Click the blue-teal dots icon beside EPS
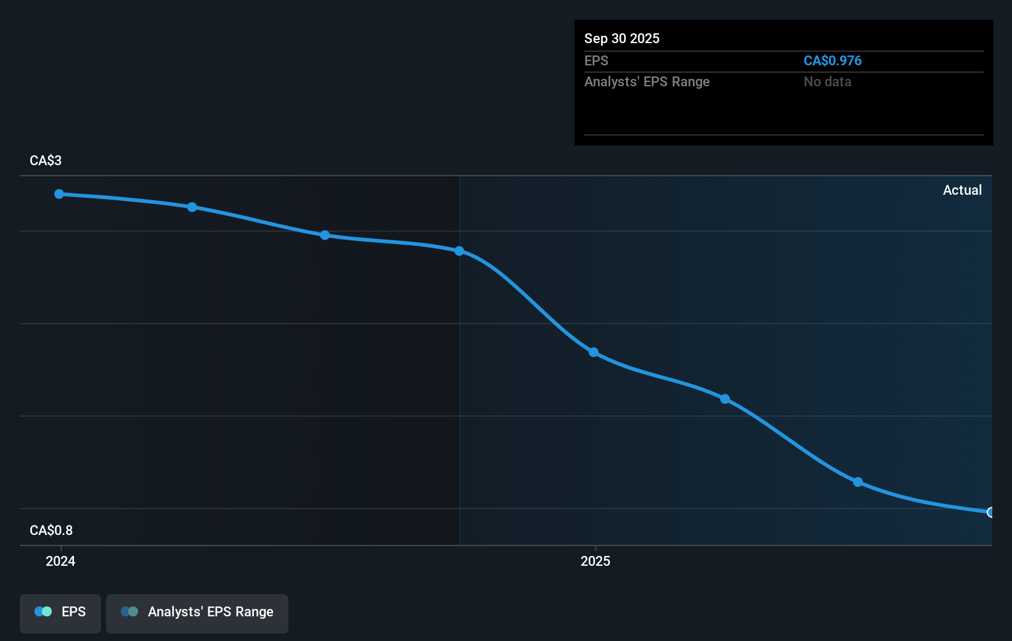The image size is (1012, 641). (x=43, y=612)
